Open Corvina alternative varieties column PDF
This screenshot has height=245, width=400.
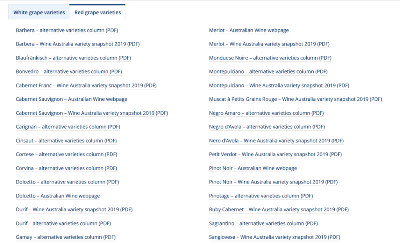66,168
